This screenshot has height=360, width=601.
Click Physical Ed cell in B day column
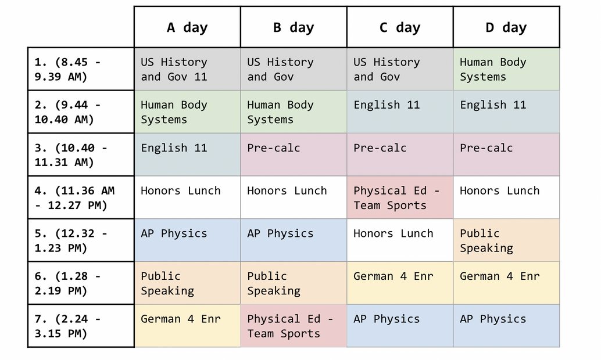click(294, 326)
